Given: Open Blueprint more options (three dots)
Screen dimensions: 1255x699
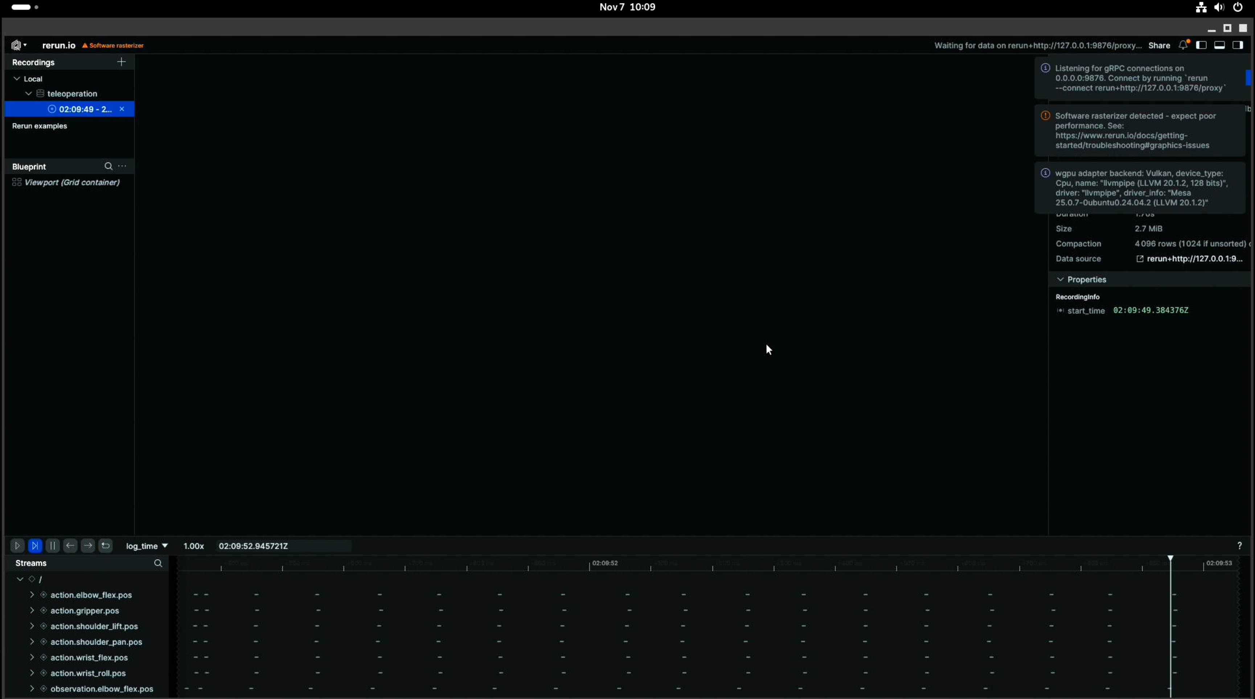Looking at the screenshot, I should 122,166.
